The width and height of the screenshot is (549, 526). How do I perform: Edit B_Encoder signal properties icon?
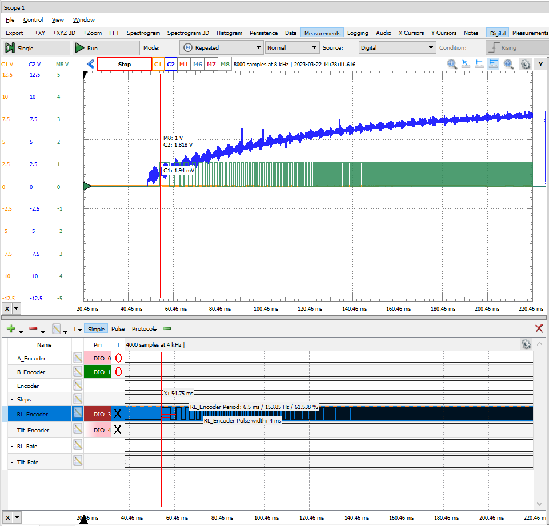78,371
